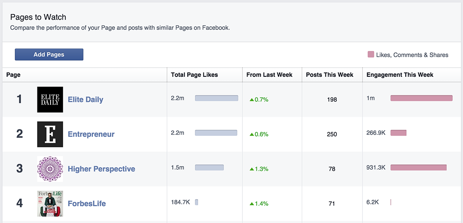463x223 pixels.
Task: Click Elite Daily's total likes bar
Action: tap(216, 98)
